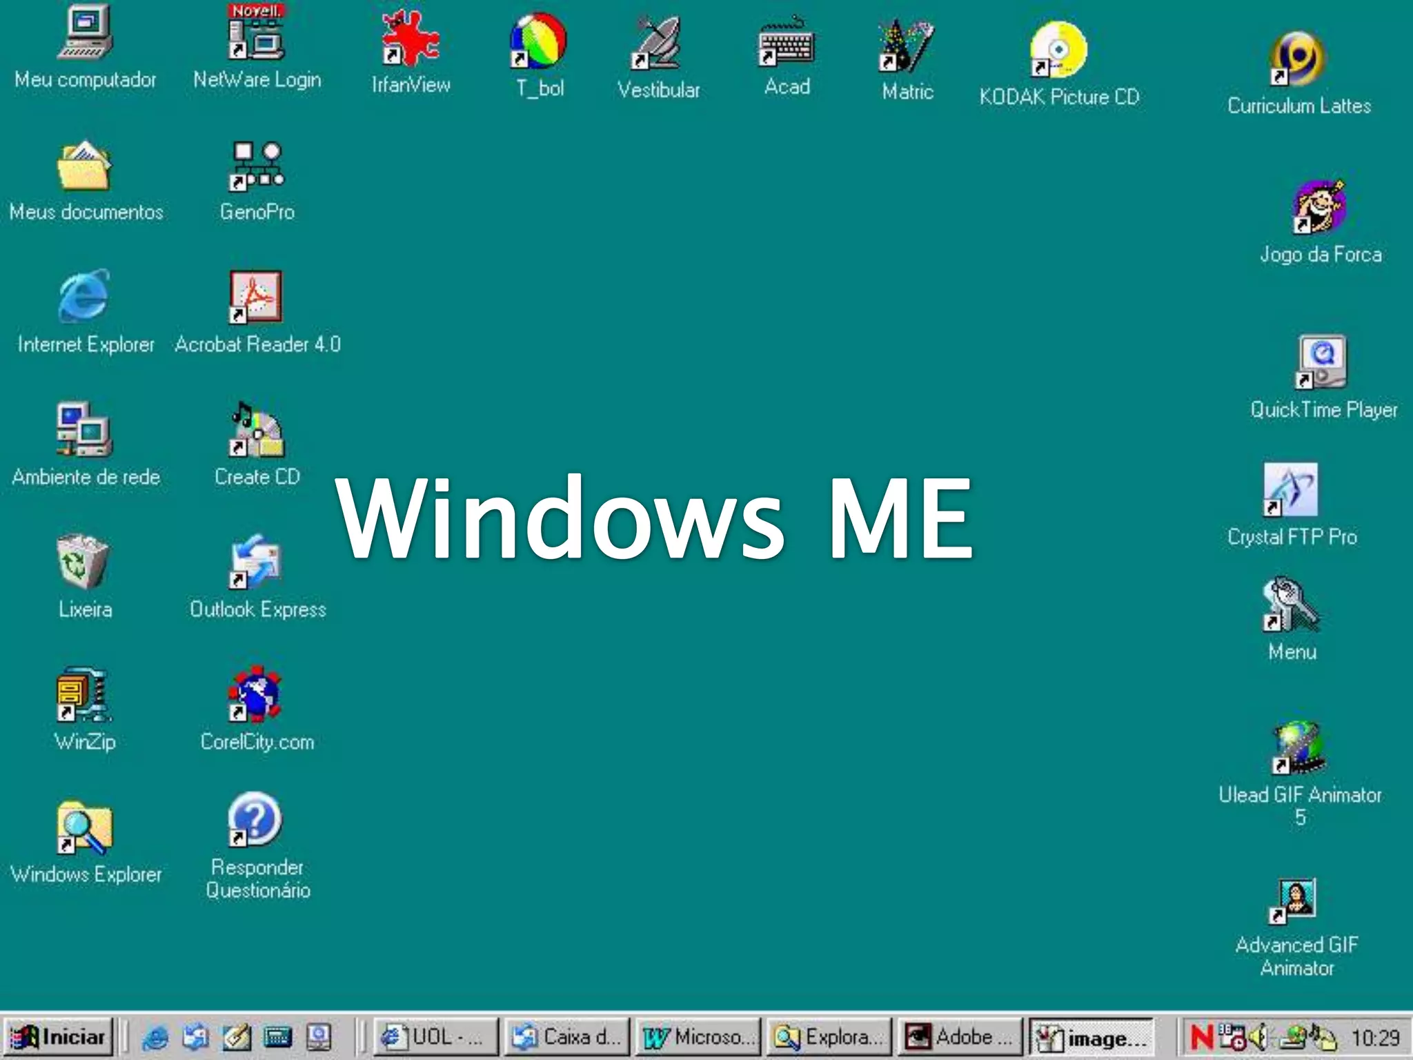Click the Acrobat Reader 4.0 icon

point(256,297)
